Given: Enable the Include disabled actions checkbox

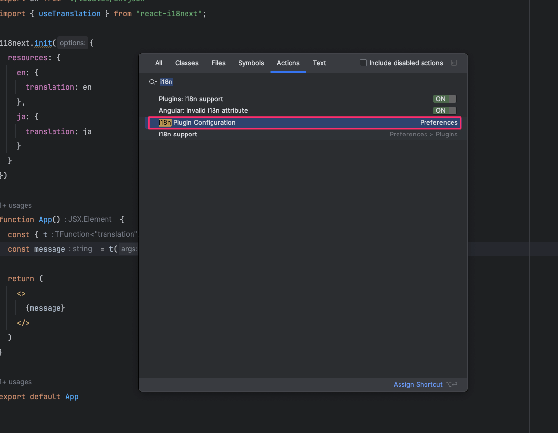Looking at the screenshot, I should coord(363,63).
